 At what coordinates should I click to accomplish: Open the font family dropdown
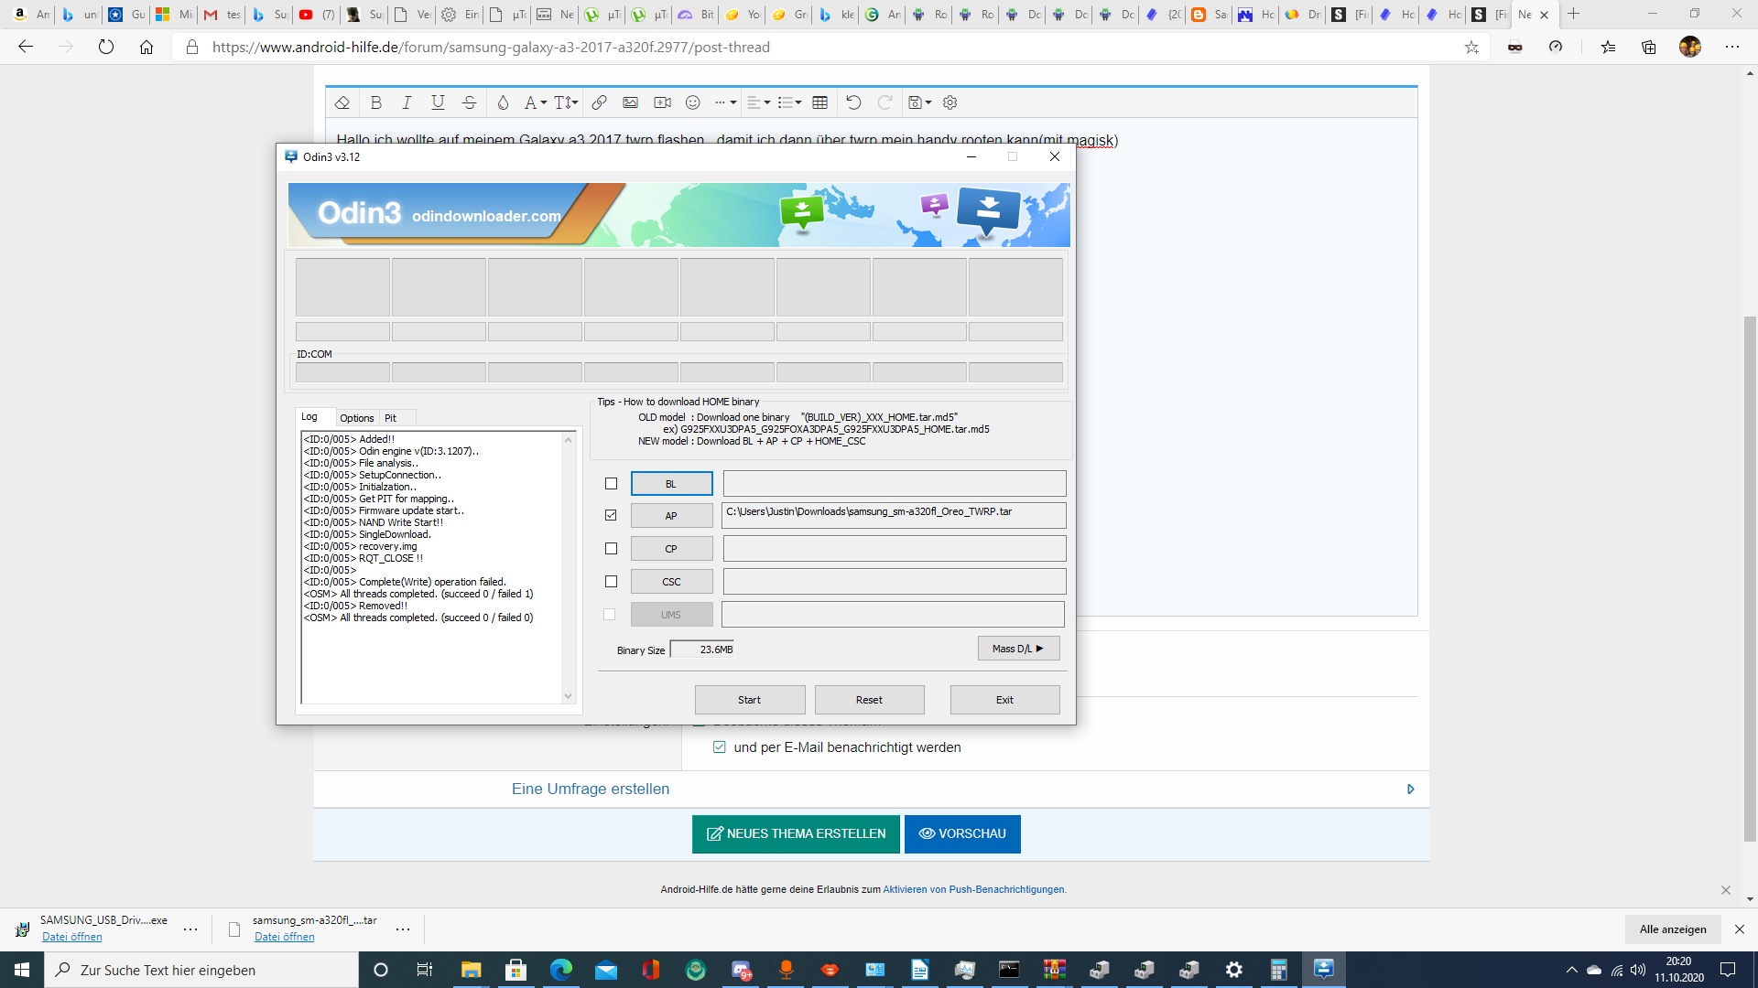click(x=535, y=102)
